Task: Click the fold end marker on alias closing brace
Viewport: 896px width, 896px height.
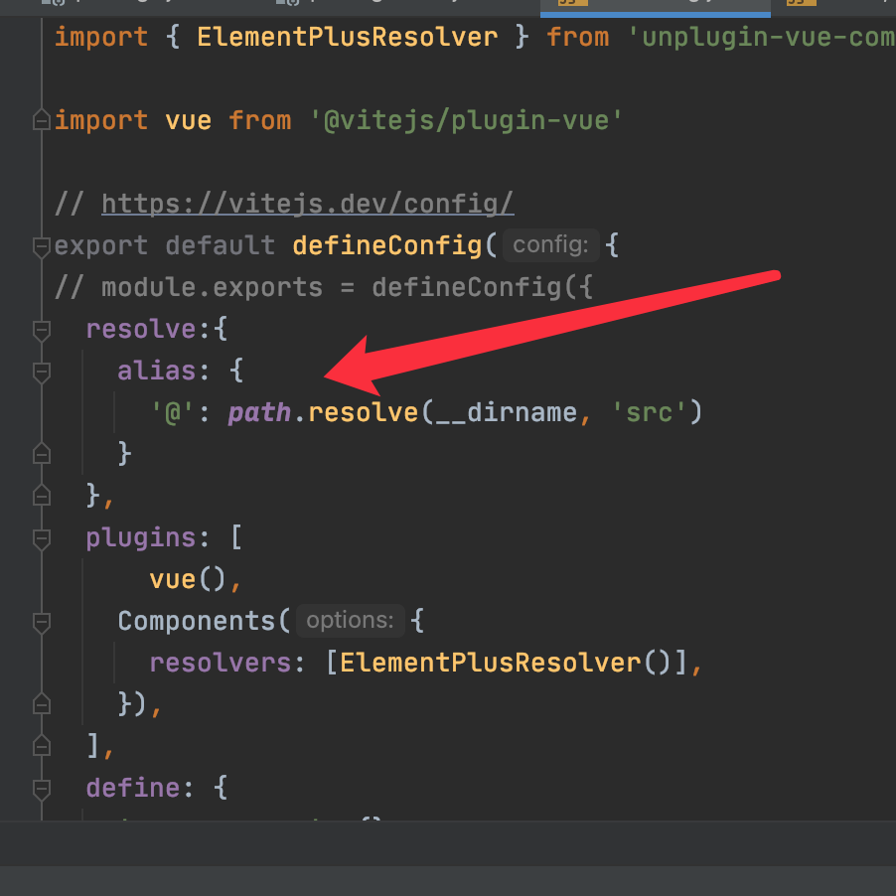Action: [x=42, y=454]
